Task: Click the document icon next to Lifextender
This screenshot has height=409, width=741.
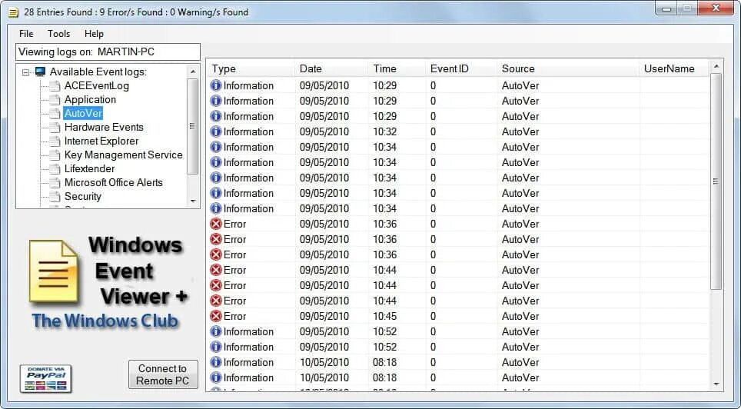Action: 55,169
